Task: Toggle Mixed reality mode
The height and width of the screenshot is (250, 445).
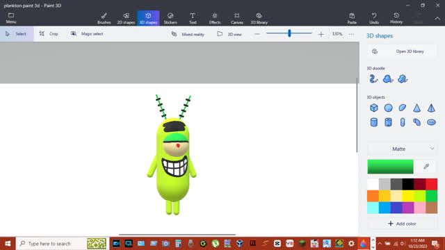Action: (188, 34)
